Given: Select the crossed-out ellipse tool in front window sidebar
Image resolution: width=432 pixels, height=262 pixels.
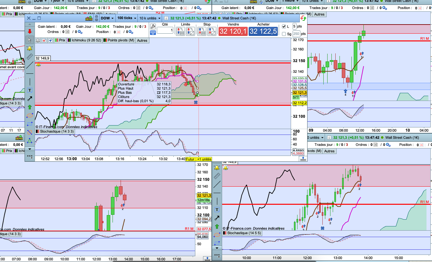Looking at the screenshot, I should point(29,132).
